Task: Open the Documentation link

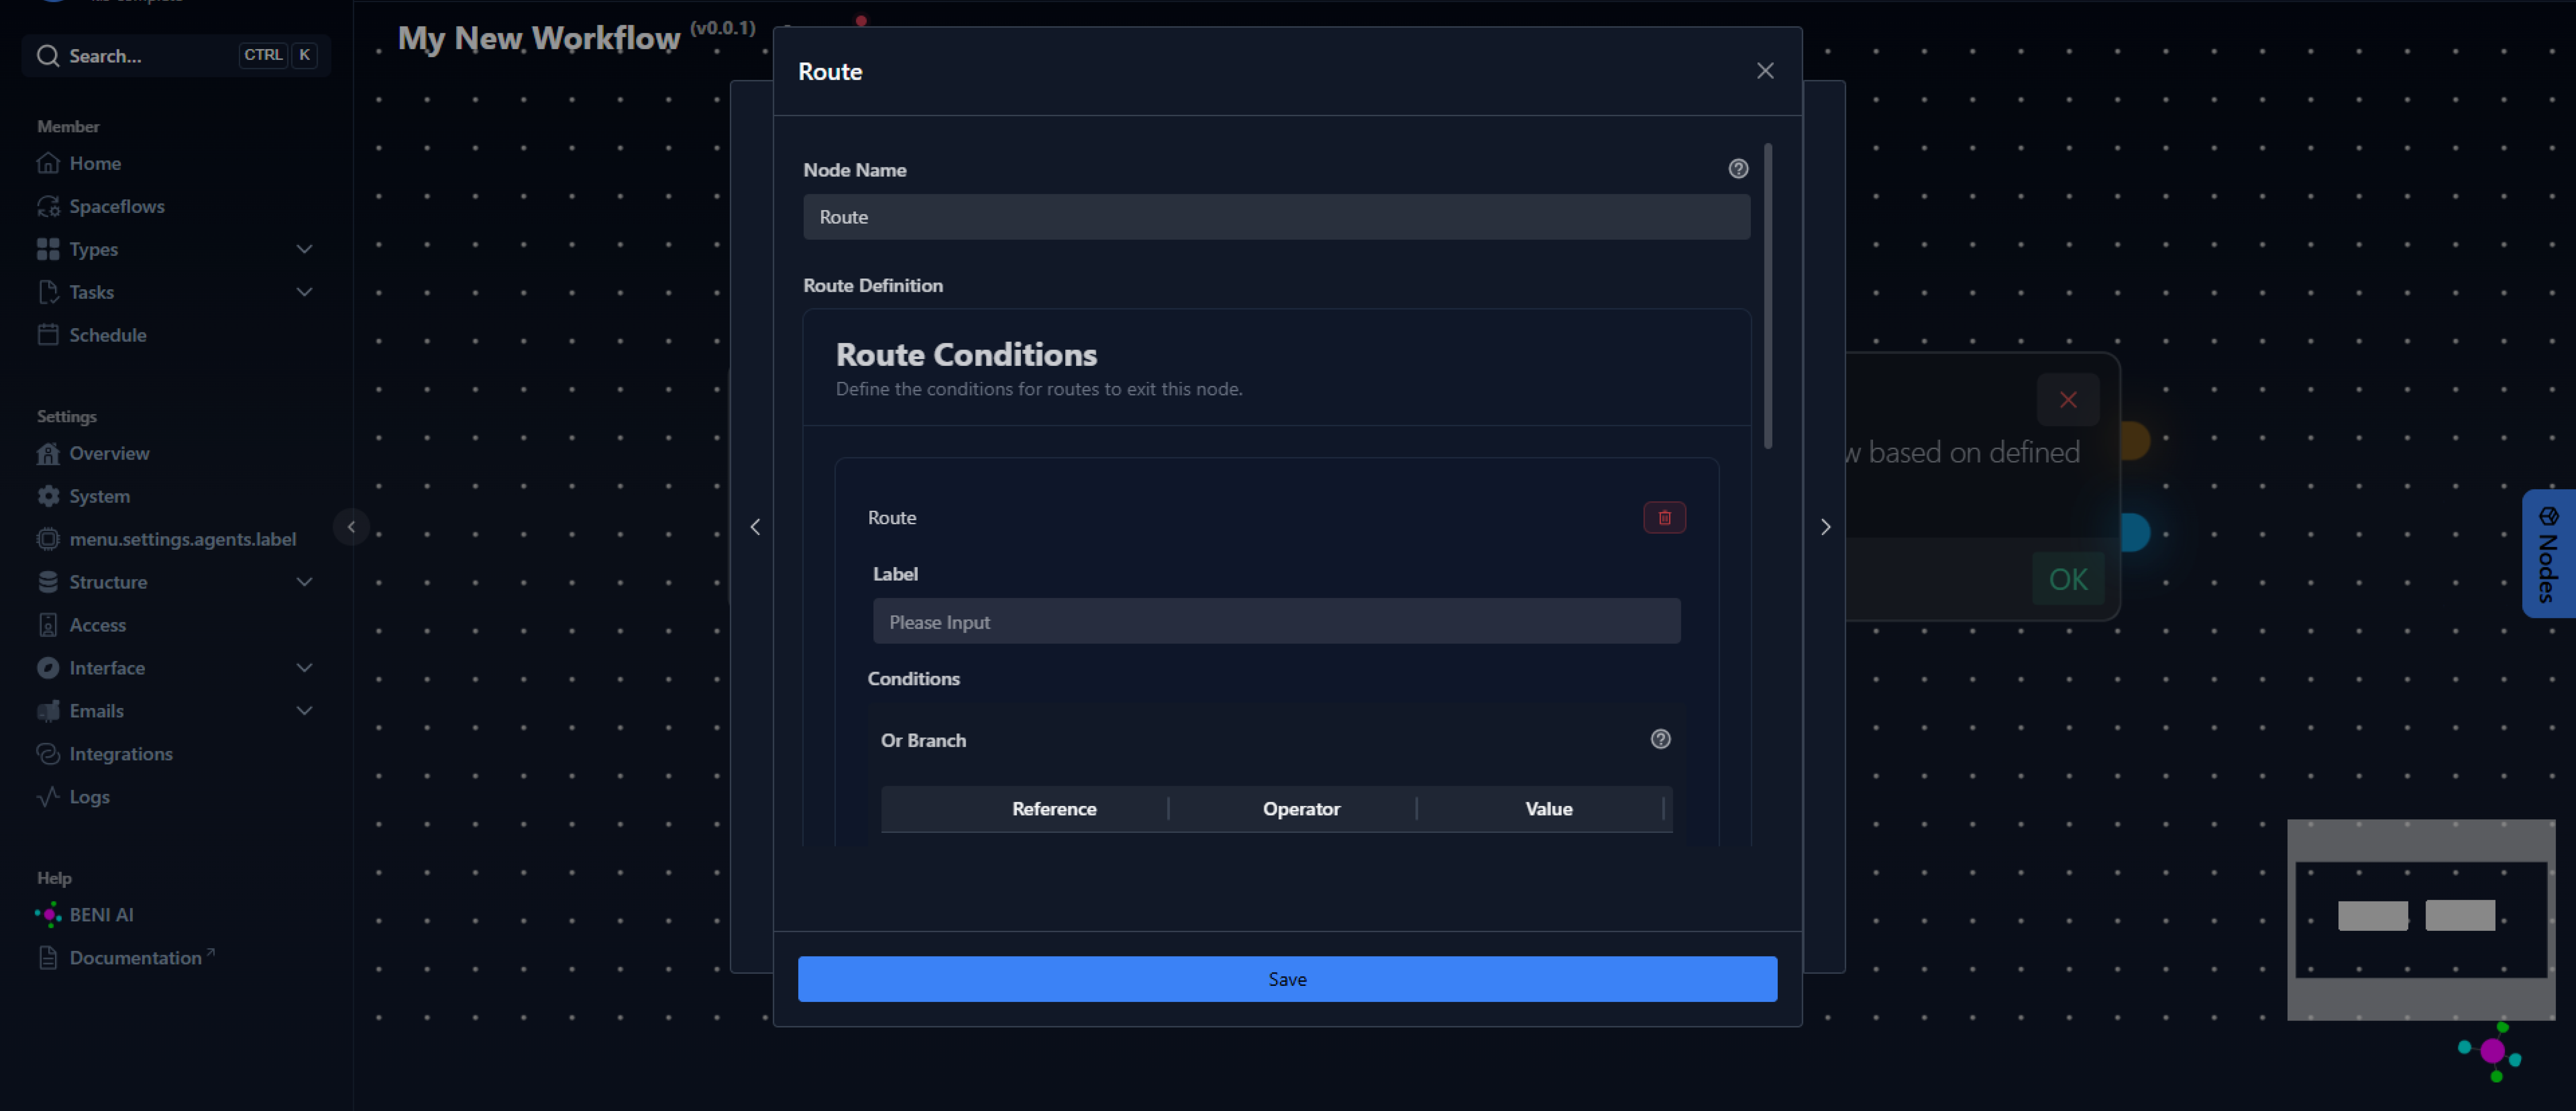Action: tap(136, 958)
